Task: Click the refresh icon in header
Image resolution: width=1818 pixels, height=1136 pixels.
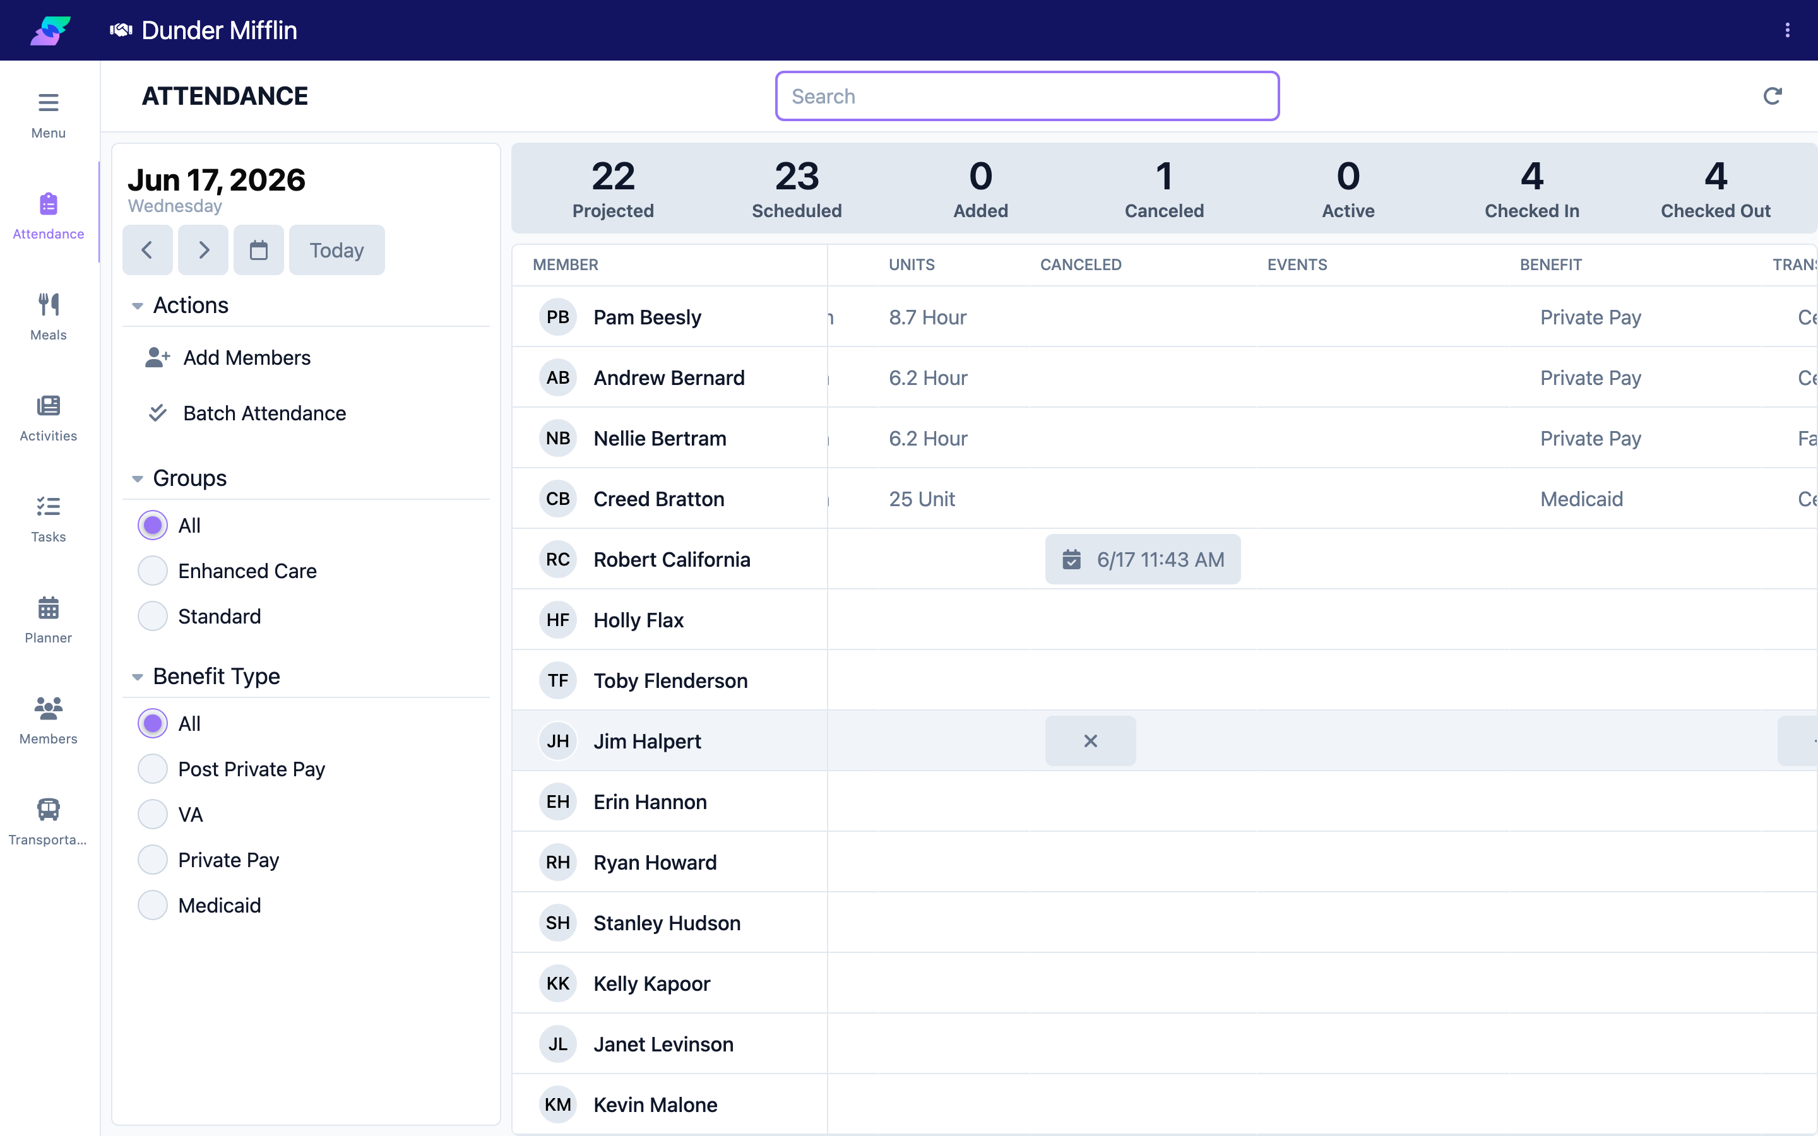Action: 1772,96
